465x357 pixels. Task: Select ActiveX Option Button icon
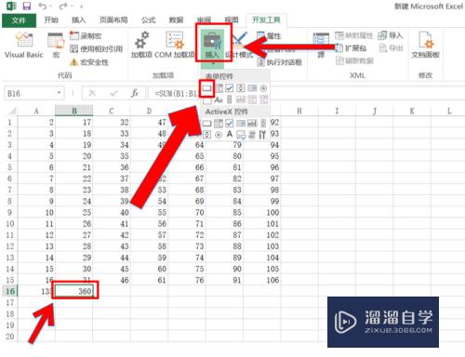coord(219,135)
